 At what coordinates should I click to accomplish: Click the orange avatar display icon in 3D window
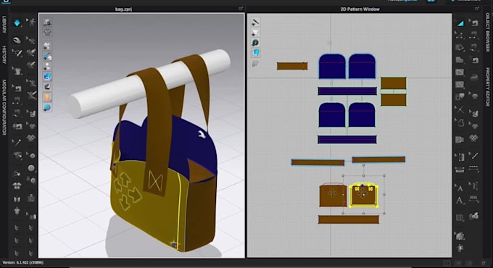[x=47, y=97]
